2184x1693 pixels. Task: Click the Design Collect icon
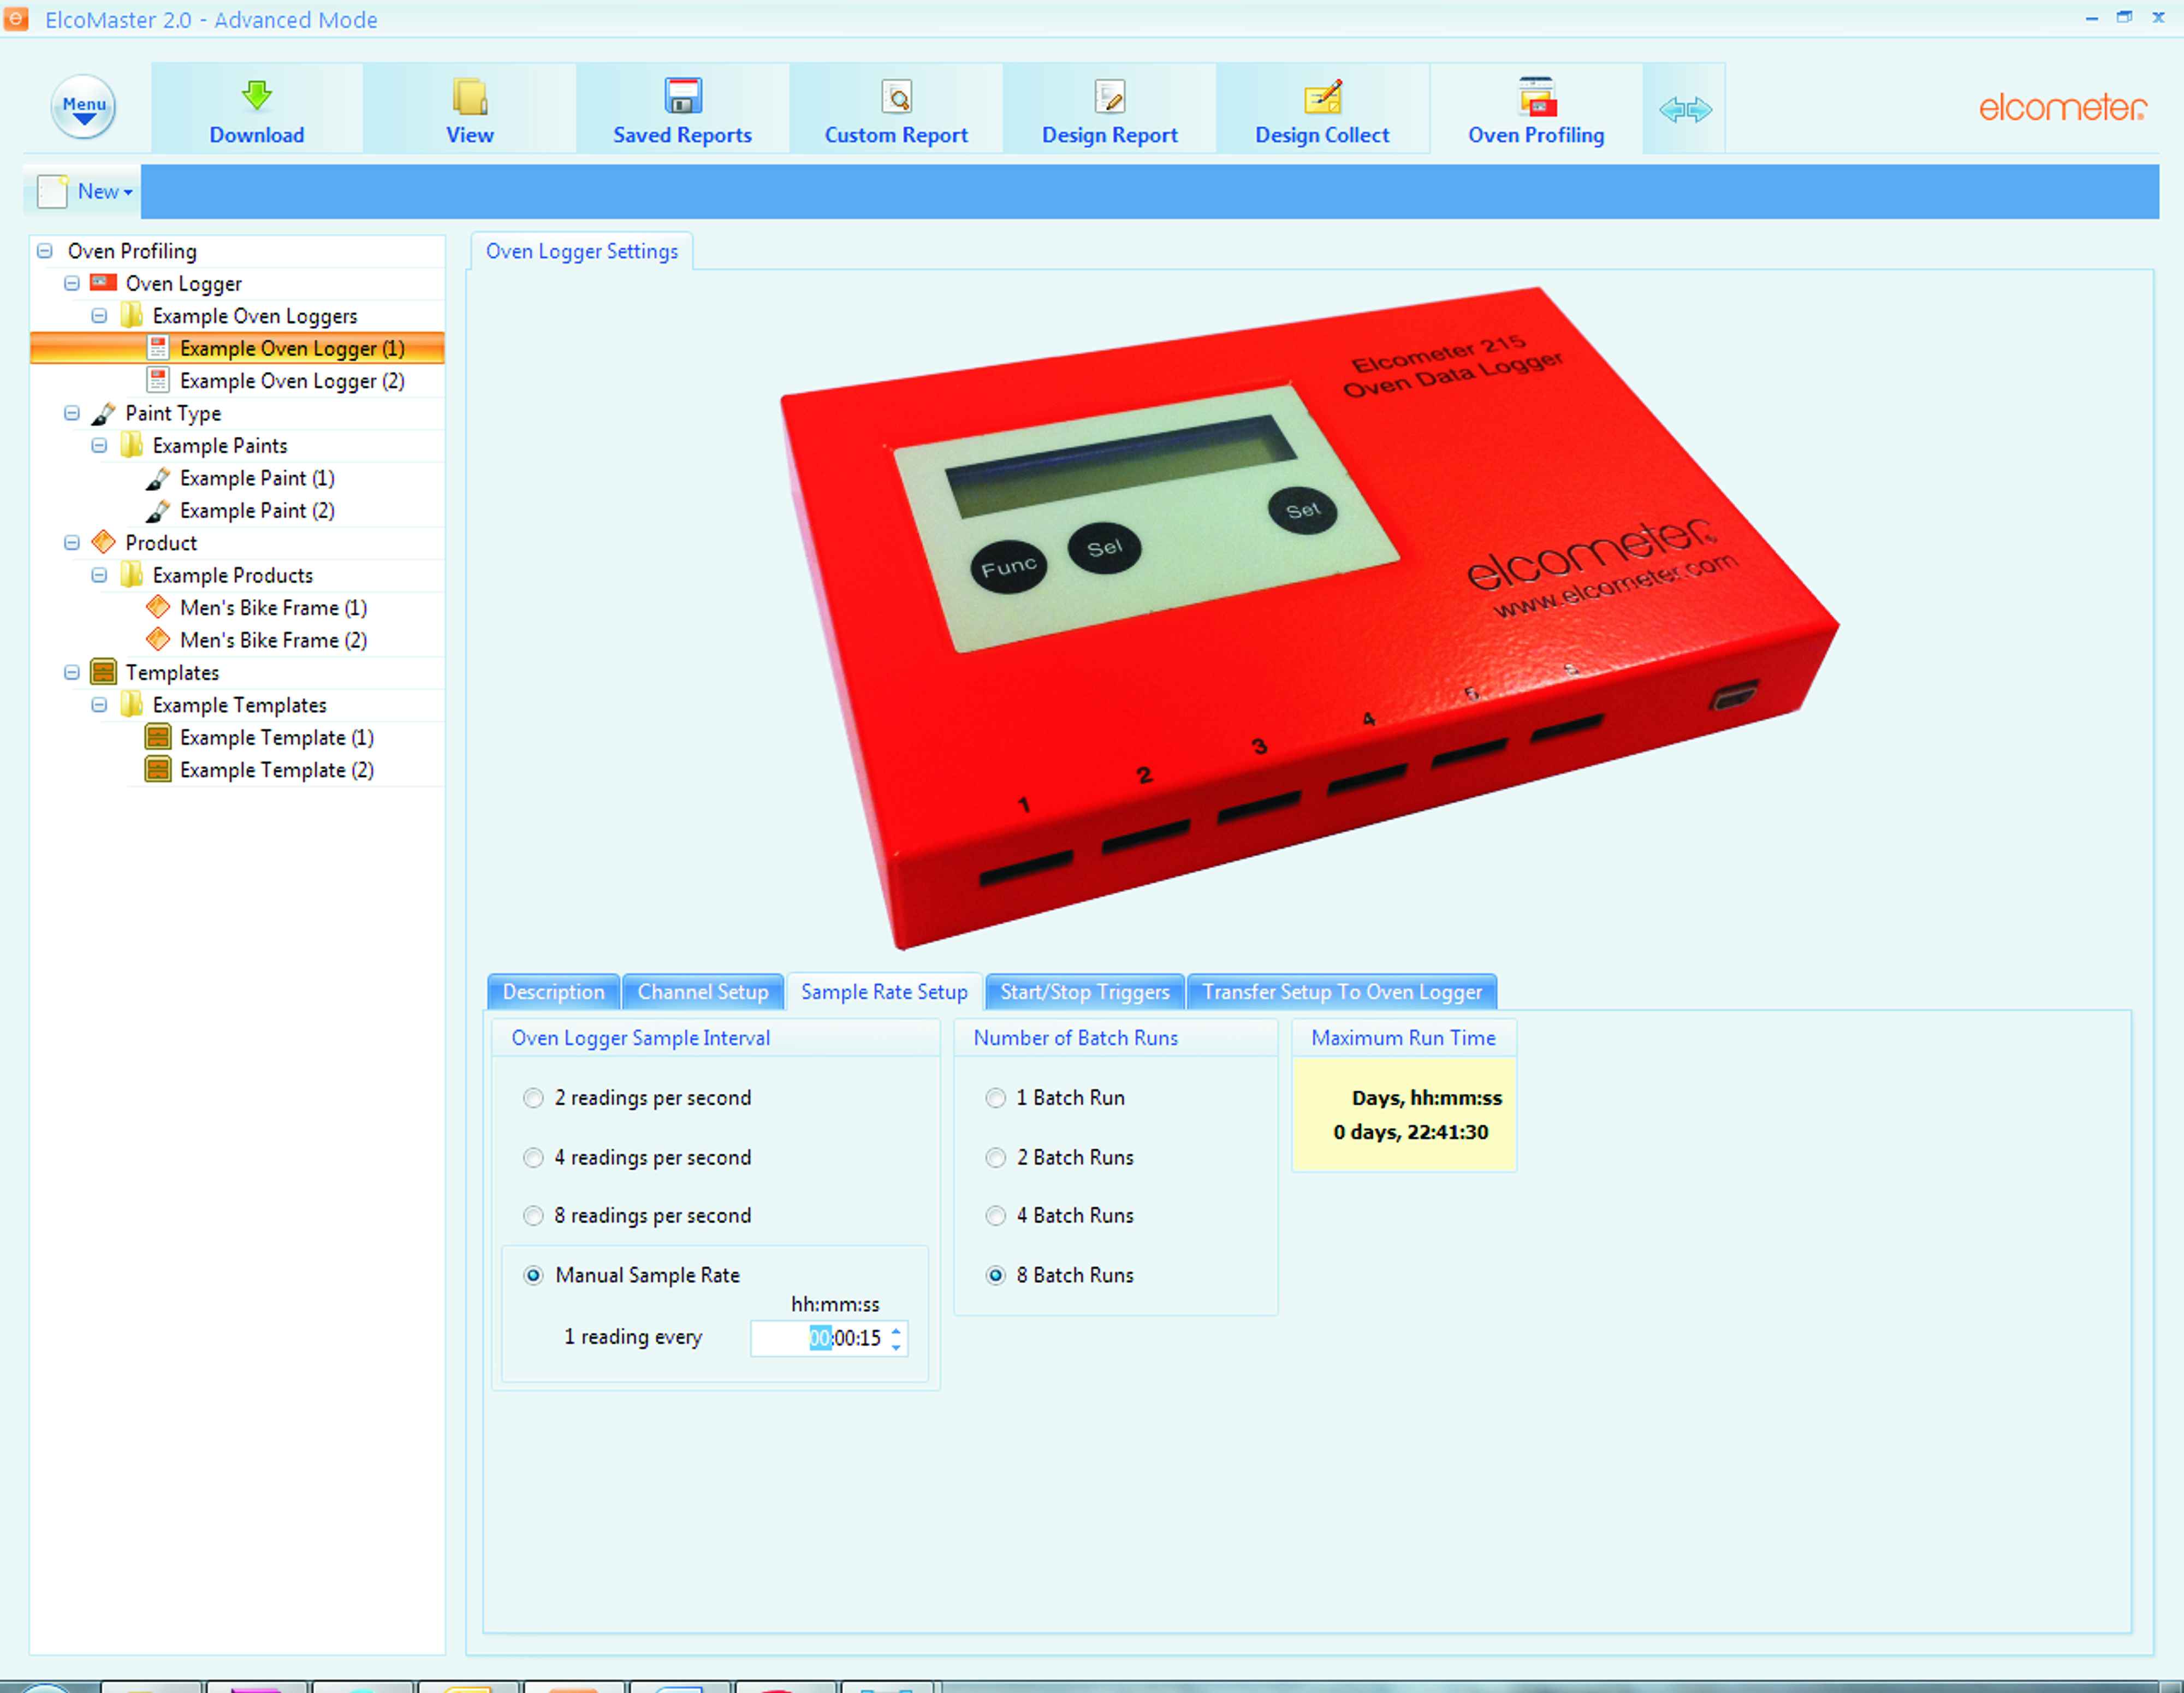click(x=1323, y=96)
